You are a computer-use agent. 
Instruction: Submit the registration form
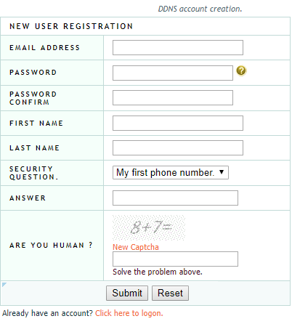point(127,293)
